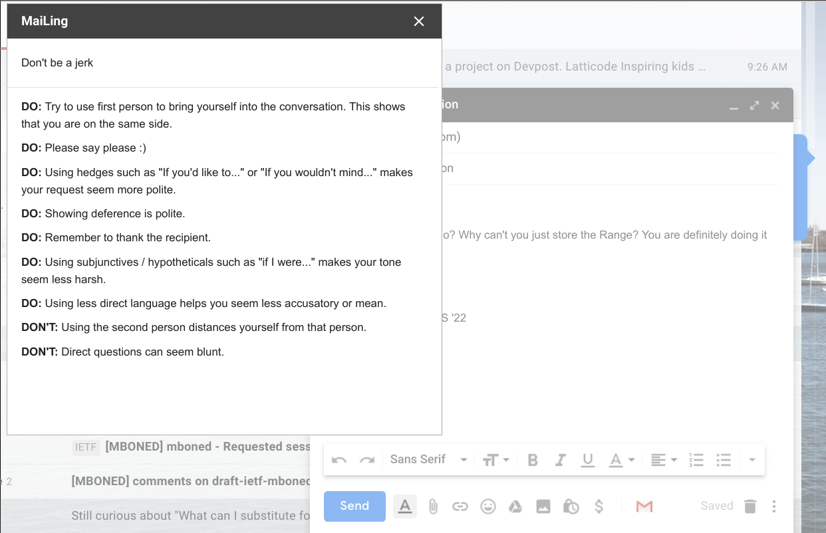826x533 pixels.
Task: Click the 'Saved' draft status text
Action: [x=717, y=506]
